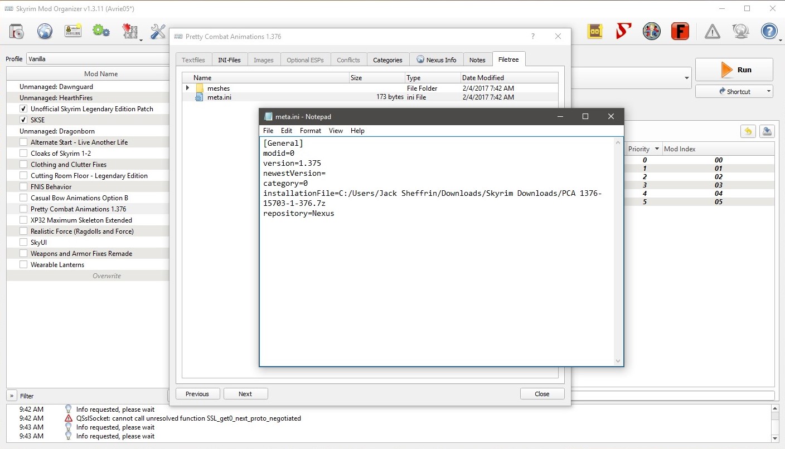Click the red warning icon beside QSslSocket log
Viewport: 785px width, 449px height.
pos(69,418)
